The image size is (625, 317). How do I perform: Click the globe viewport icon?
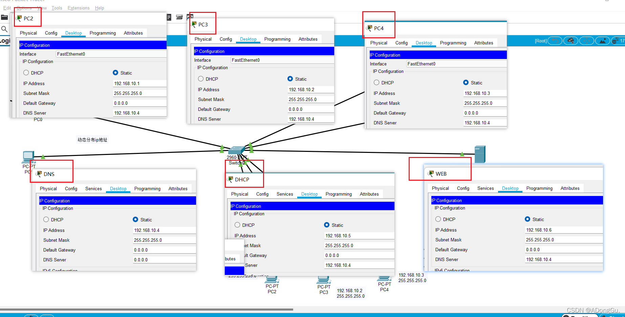click(616, 41)
